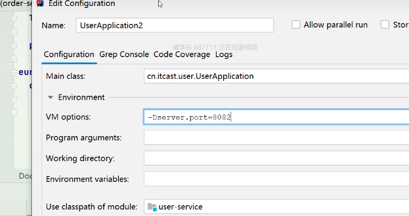Click the order-service editor tab behind dialog

click(16, 4)
